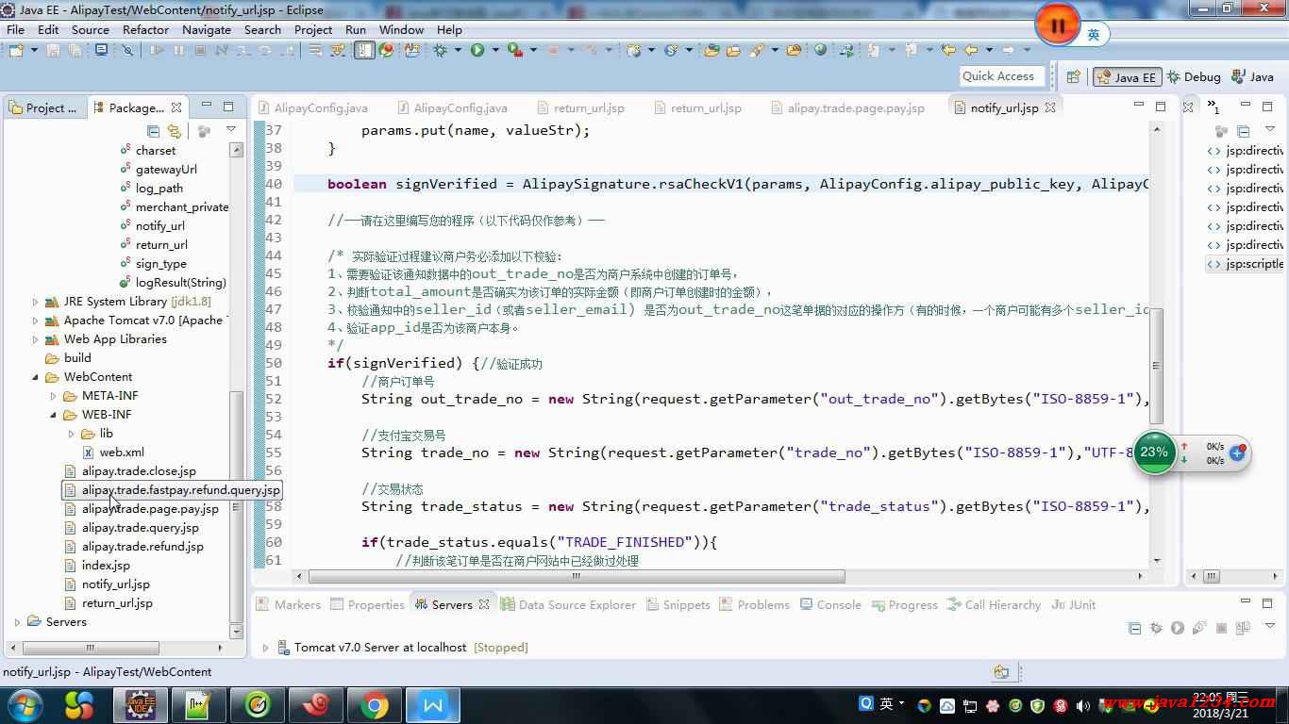Open the Debug launch dropdown arrow
The height and width of the screenshot is (724, 1289).
pos(458,50)
